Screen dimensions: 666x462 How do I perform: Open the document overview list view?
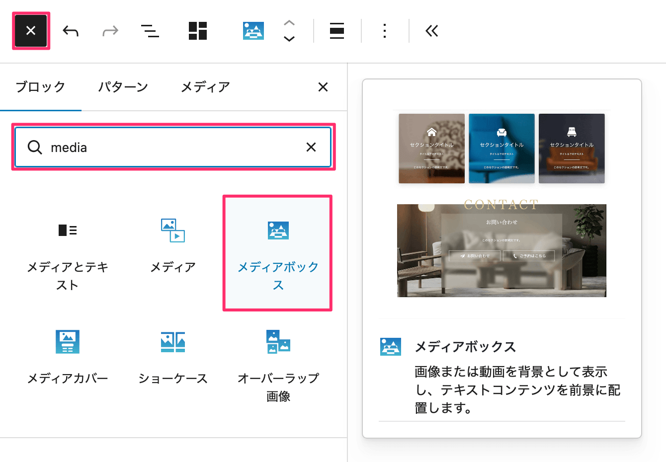[x=150, y=31]
